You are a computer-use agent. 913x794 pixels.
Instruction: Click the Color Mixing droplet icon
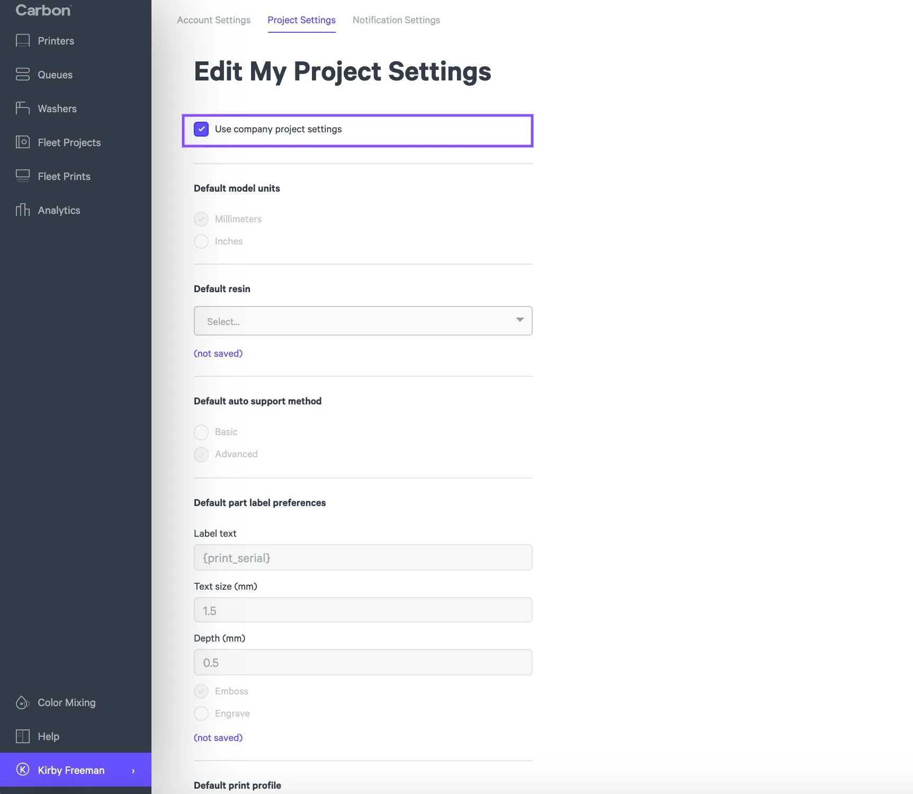pos(23,702)
